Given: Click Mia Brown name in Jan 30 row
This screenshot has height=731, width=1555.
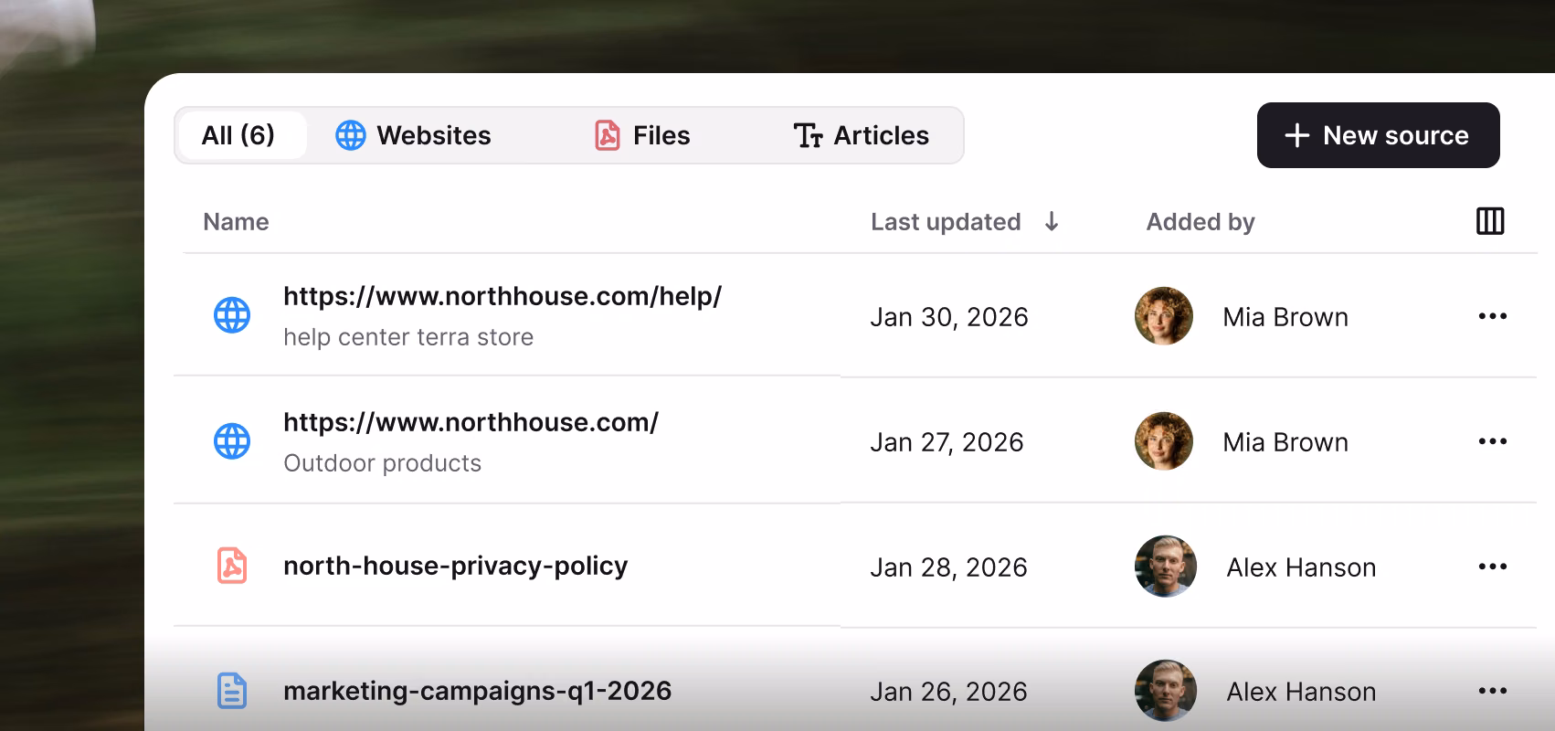Looking at the screenshot, I should [x=1285, y=317].
